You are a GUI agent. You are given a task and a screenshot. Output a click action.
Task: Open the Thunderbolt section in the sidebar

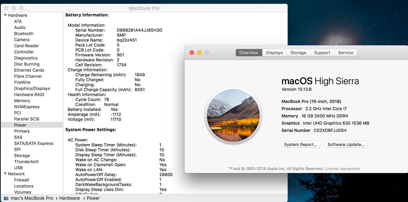(x=26, y=161)
